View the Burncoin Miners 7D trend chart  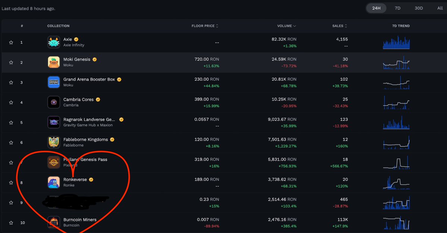pos(396,223)
